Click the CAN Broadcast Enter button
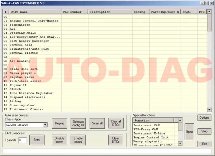This screenshot has width=215, height=156. pyautogui.click(x=37, y=140)
